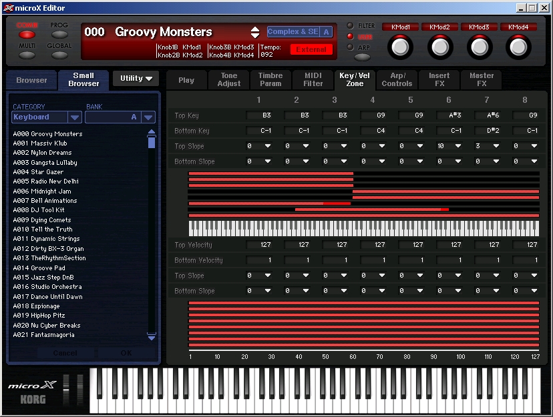This screenshot has width=553, height=417.
Task: Switch to GLOBAL mode
Action: point(59,55)
